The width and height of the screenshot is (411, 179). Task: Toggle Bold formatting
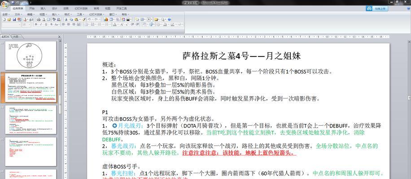(x=36, y=25)
